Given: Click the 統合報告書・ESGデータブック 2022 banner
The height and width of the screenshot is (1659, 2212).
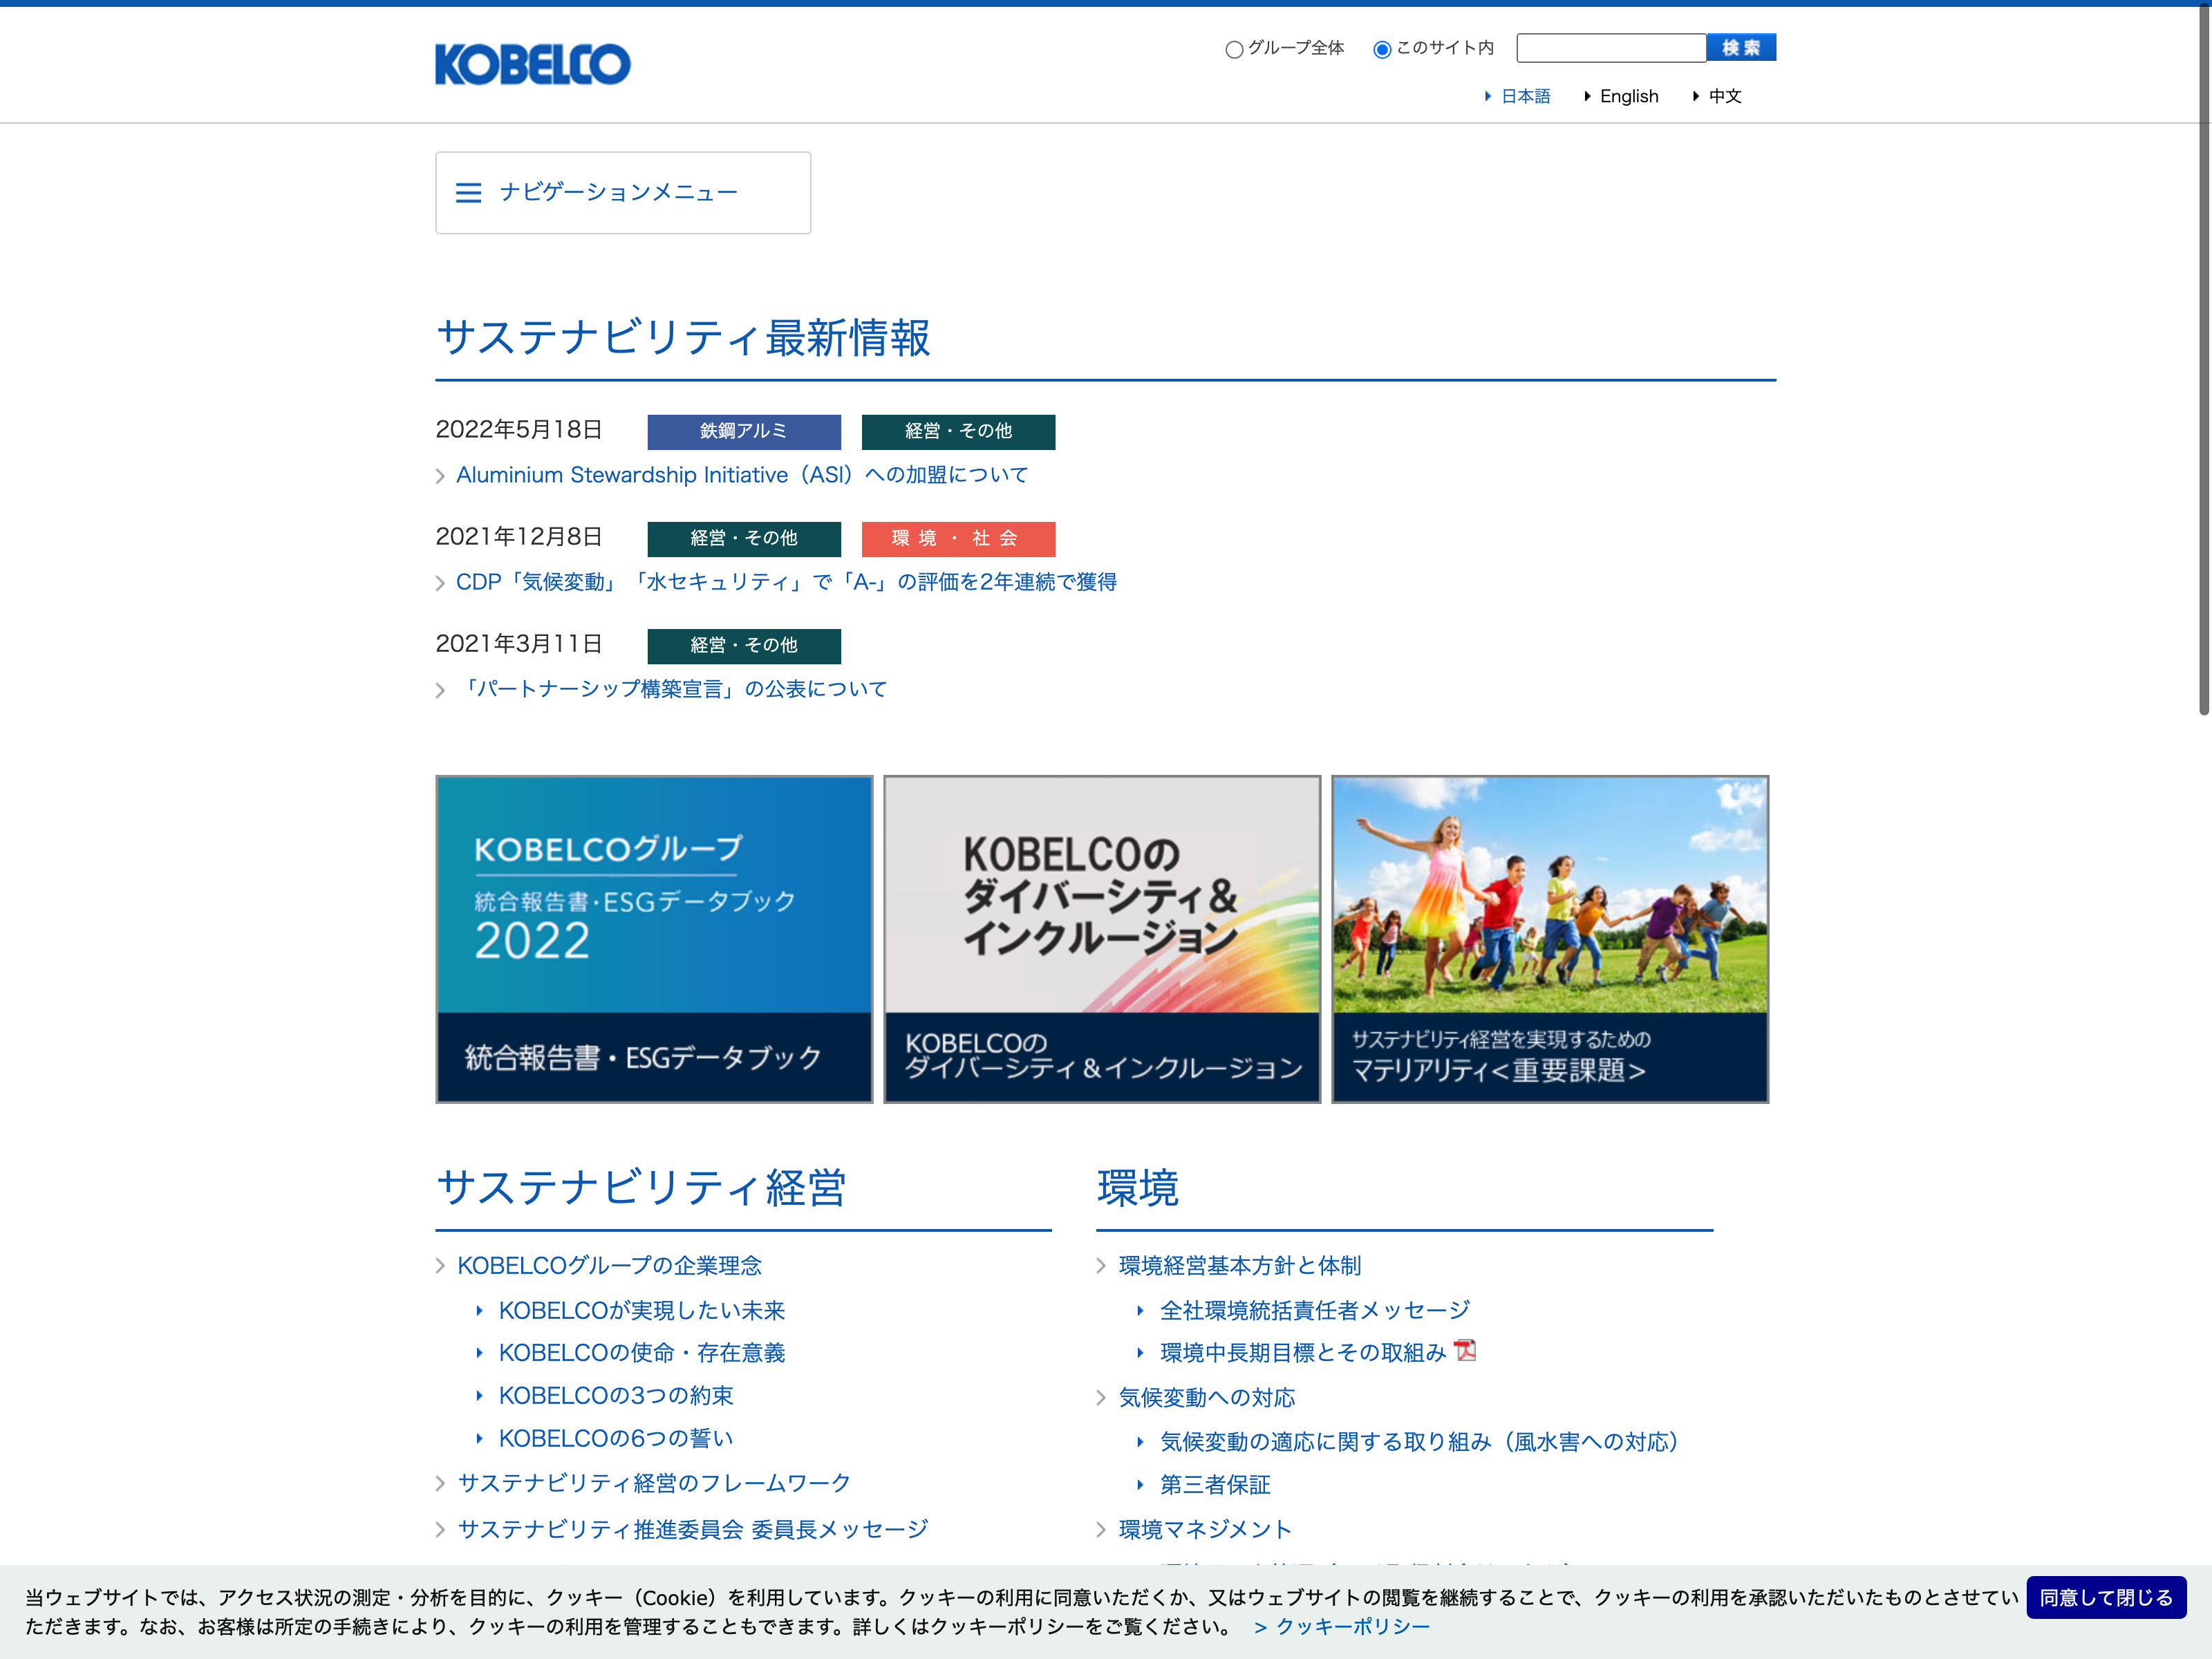Looking at the screenshot, I should 654,938.
